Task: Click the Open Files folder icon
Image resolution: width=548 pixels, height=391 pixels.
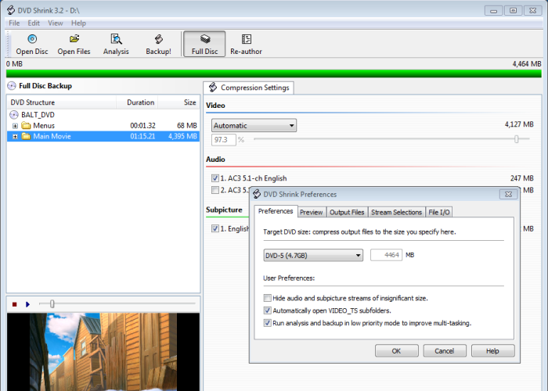Action: coord(74,40)
